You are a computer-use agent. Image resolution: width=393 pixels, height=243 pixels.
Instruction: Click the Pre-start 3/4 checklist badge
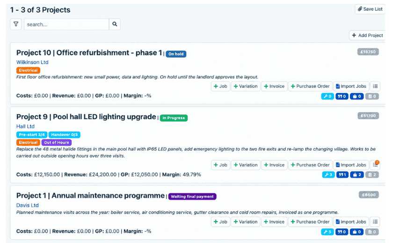(x=32, y=135)
